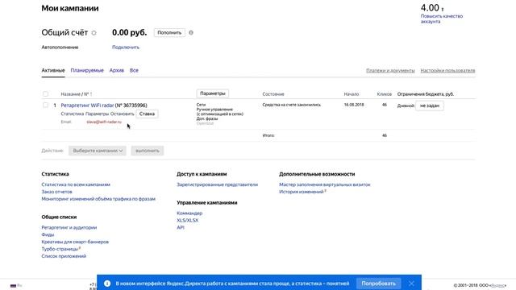Click Подключить for Автопополнение
Image resolution: width=516 pixels, height=290 pixels.
coord(126,48)
